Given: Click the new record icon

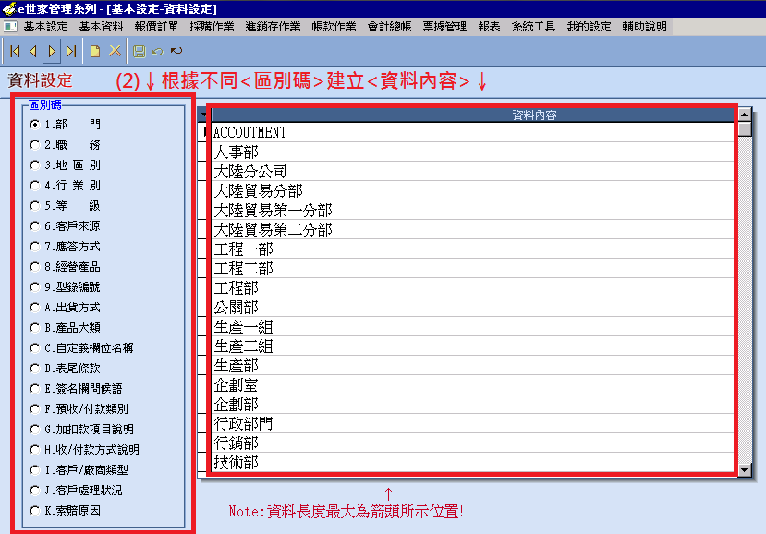Looking at the screenshot, I should click(x=95, y=51).
